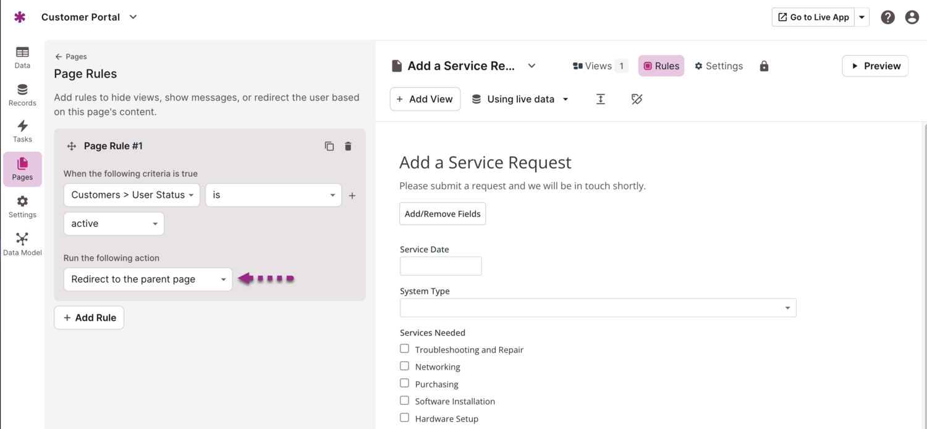Open the Records section in sidebar

[22, 95]
